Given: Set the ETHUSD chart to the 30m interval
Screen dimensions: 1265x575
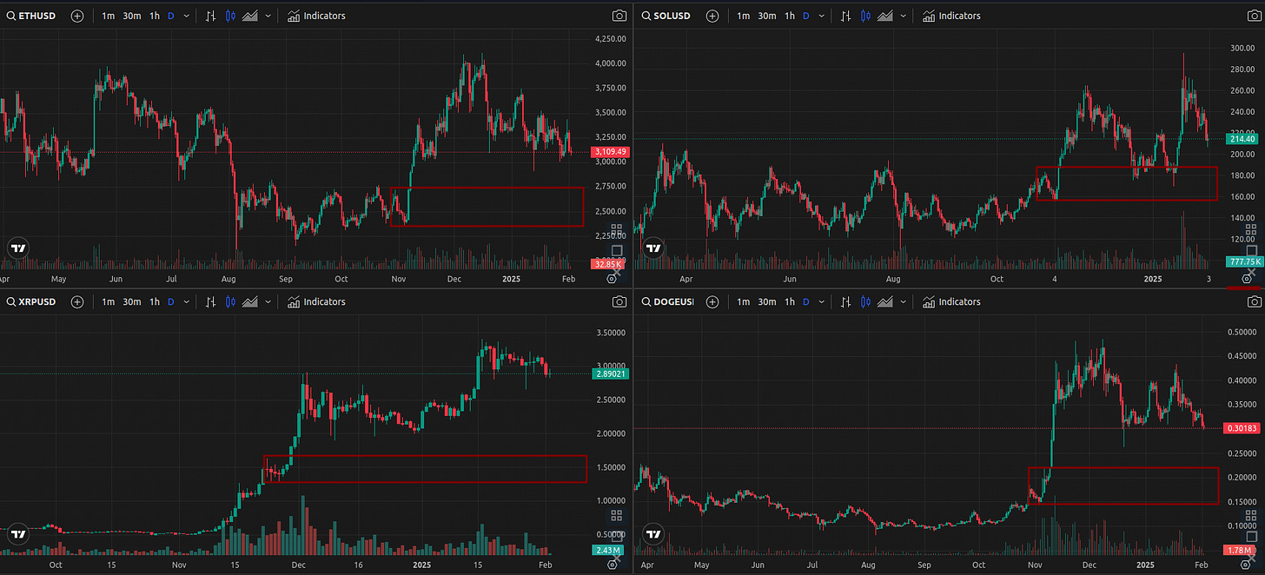Looking at the screenshot, I should coord(132,16).
